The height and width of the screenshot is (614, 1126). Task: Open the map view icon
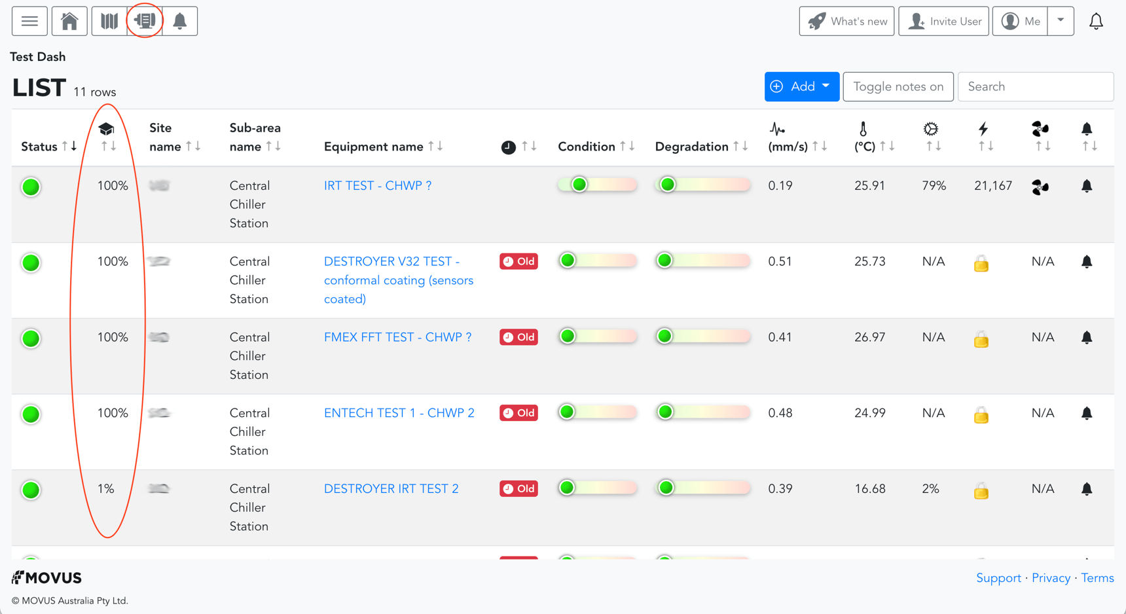click(x=109, y=21)
